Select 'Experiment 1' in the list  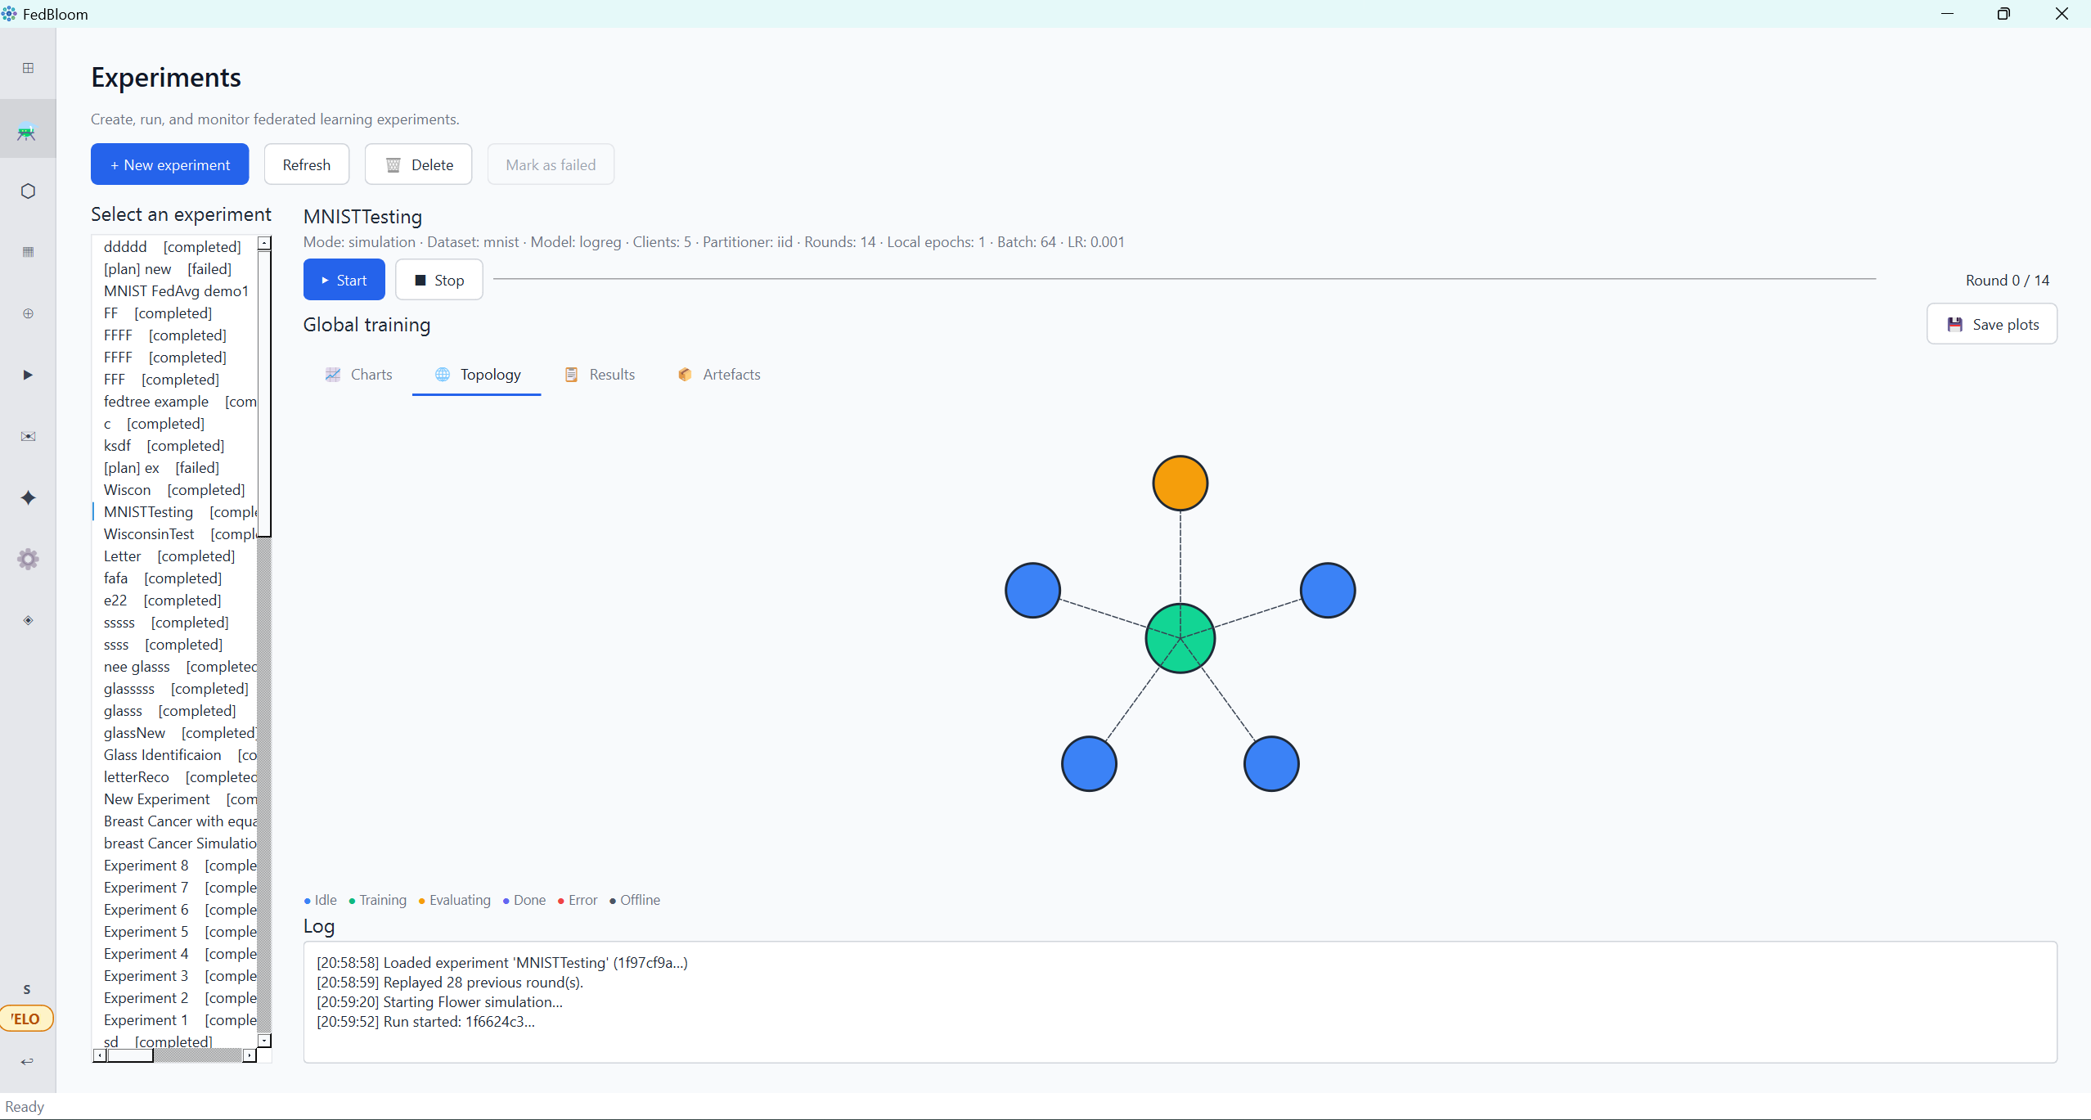pos(175,1019)
